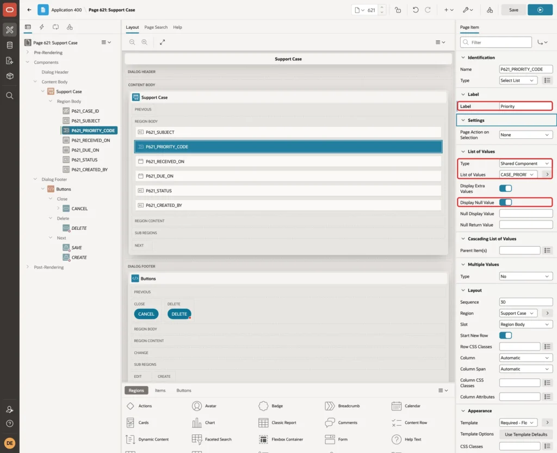
Task: Click Use Template Defaults button
Action: coord(526,434)
